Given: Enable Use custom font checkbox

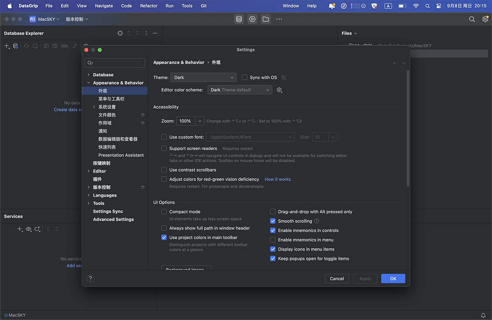Looking at the screenshot, I should pos(164,137).
